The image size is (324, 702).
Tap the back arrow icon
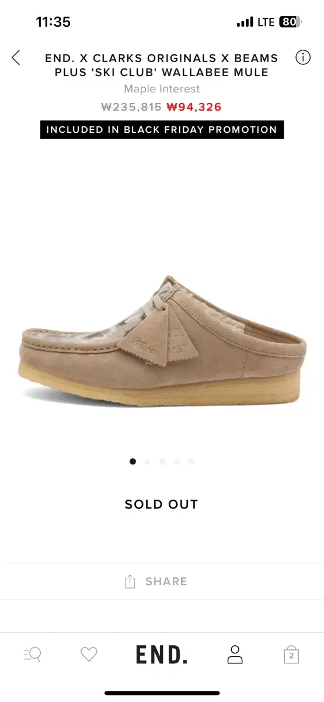[16, 57]
